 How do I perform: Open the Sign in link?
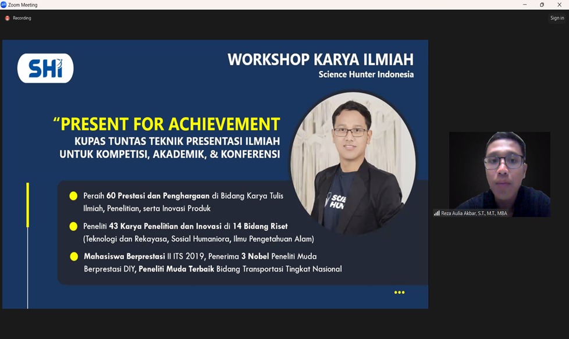click(x=557, y=18)
